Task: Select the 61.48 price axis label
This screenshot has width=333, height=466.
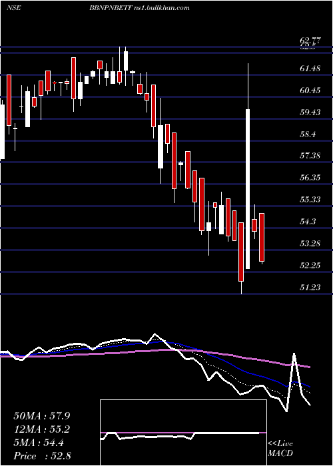Action: [x=310, y=69]
